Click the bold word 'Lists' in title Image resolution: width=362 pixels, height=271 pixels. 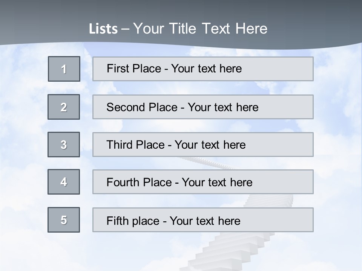click(103, 29)
